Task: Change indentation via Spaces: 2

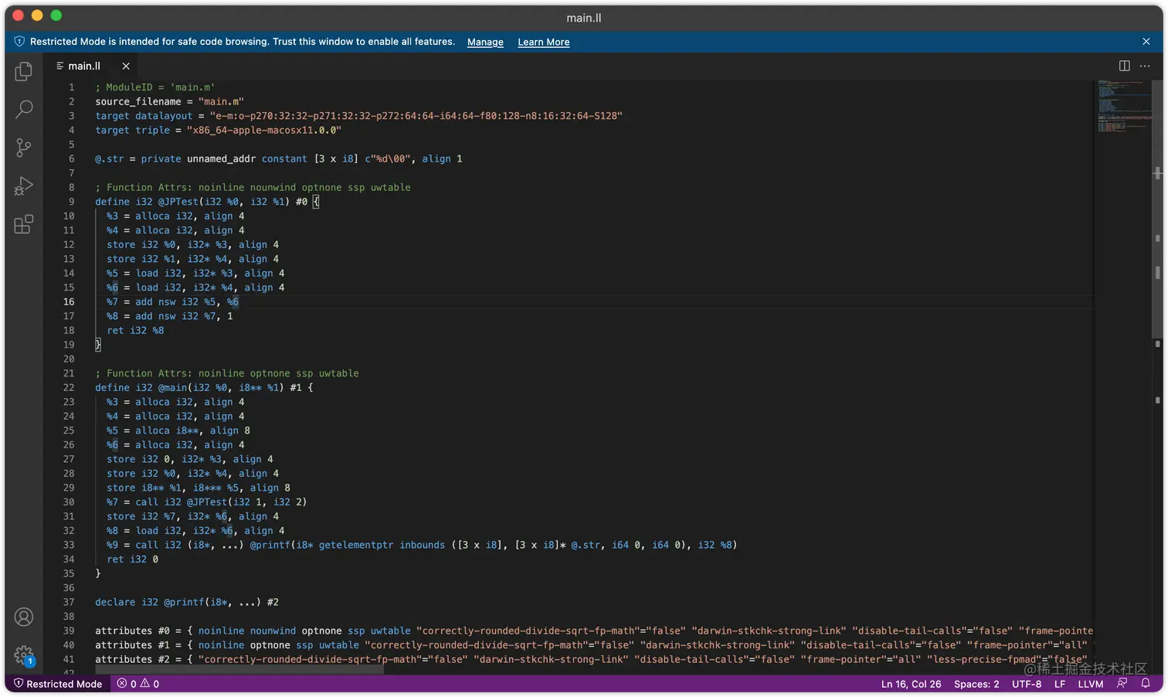Action: 976,684
